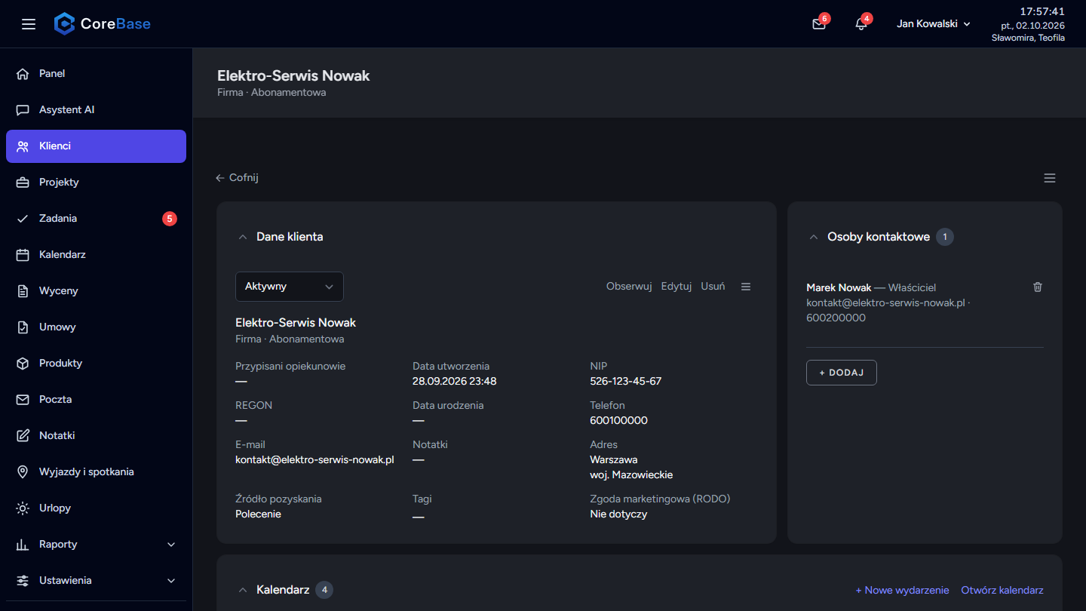Image resolution: width=1086 pixels, height=611 pixels.
Task: Click the Wyceny document icon
Action: [23, 291]
